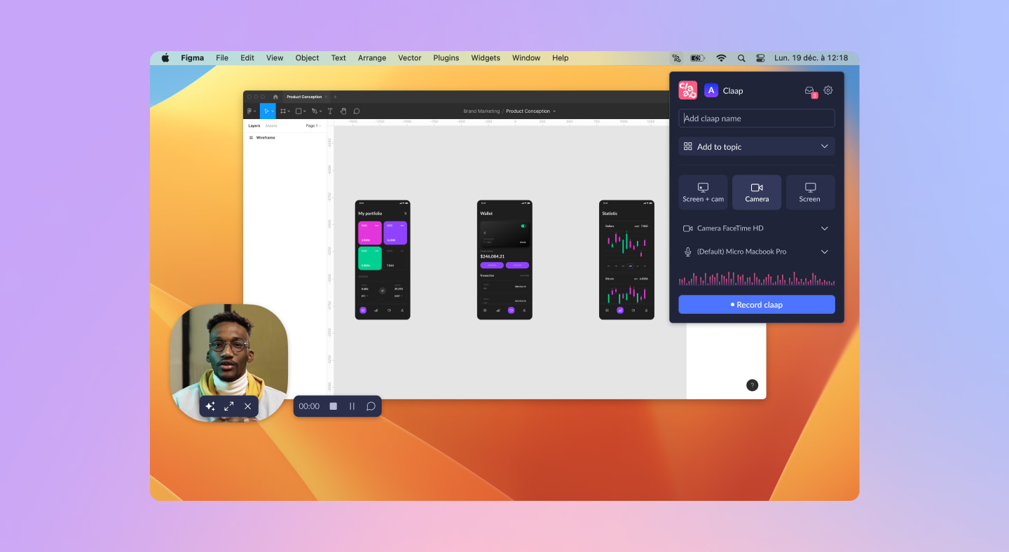
Task: Click the Figma help question mark button
Action: click(752, 385)
